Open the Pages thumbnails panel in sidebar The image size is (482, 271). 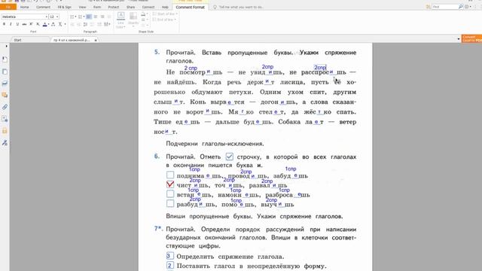pyautogui.click(x=5, y=72)
